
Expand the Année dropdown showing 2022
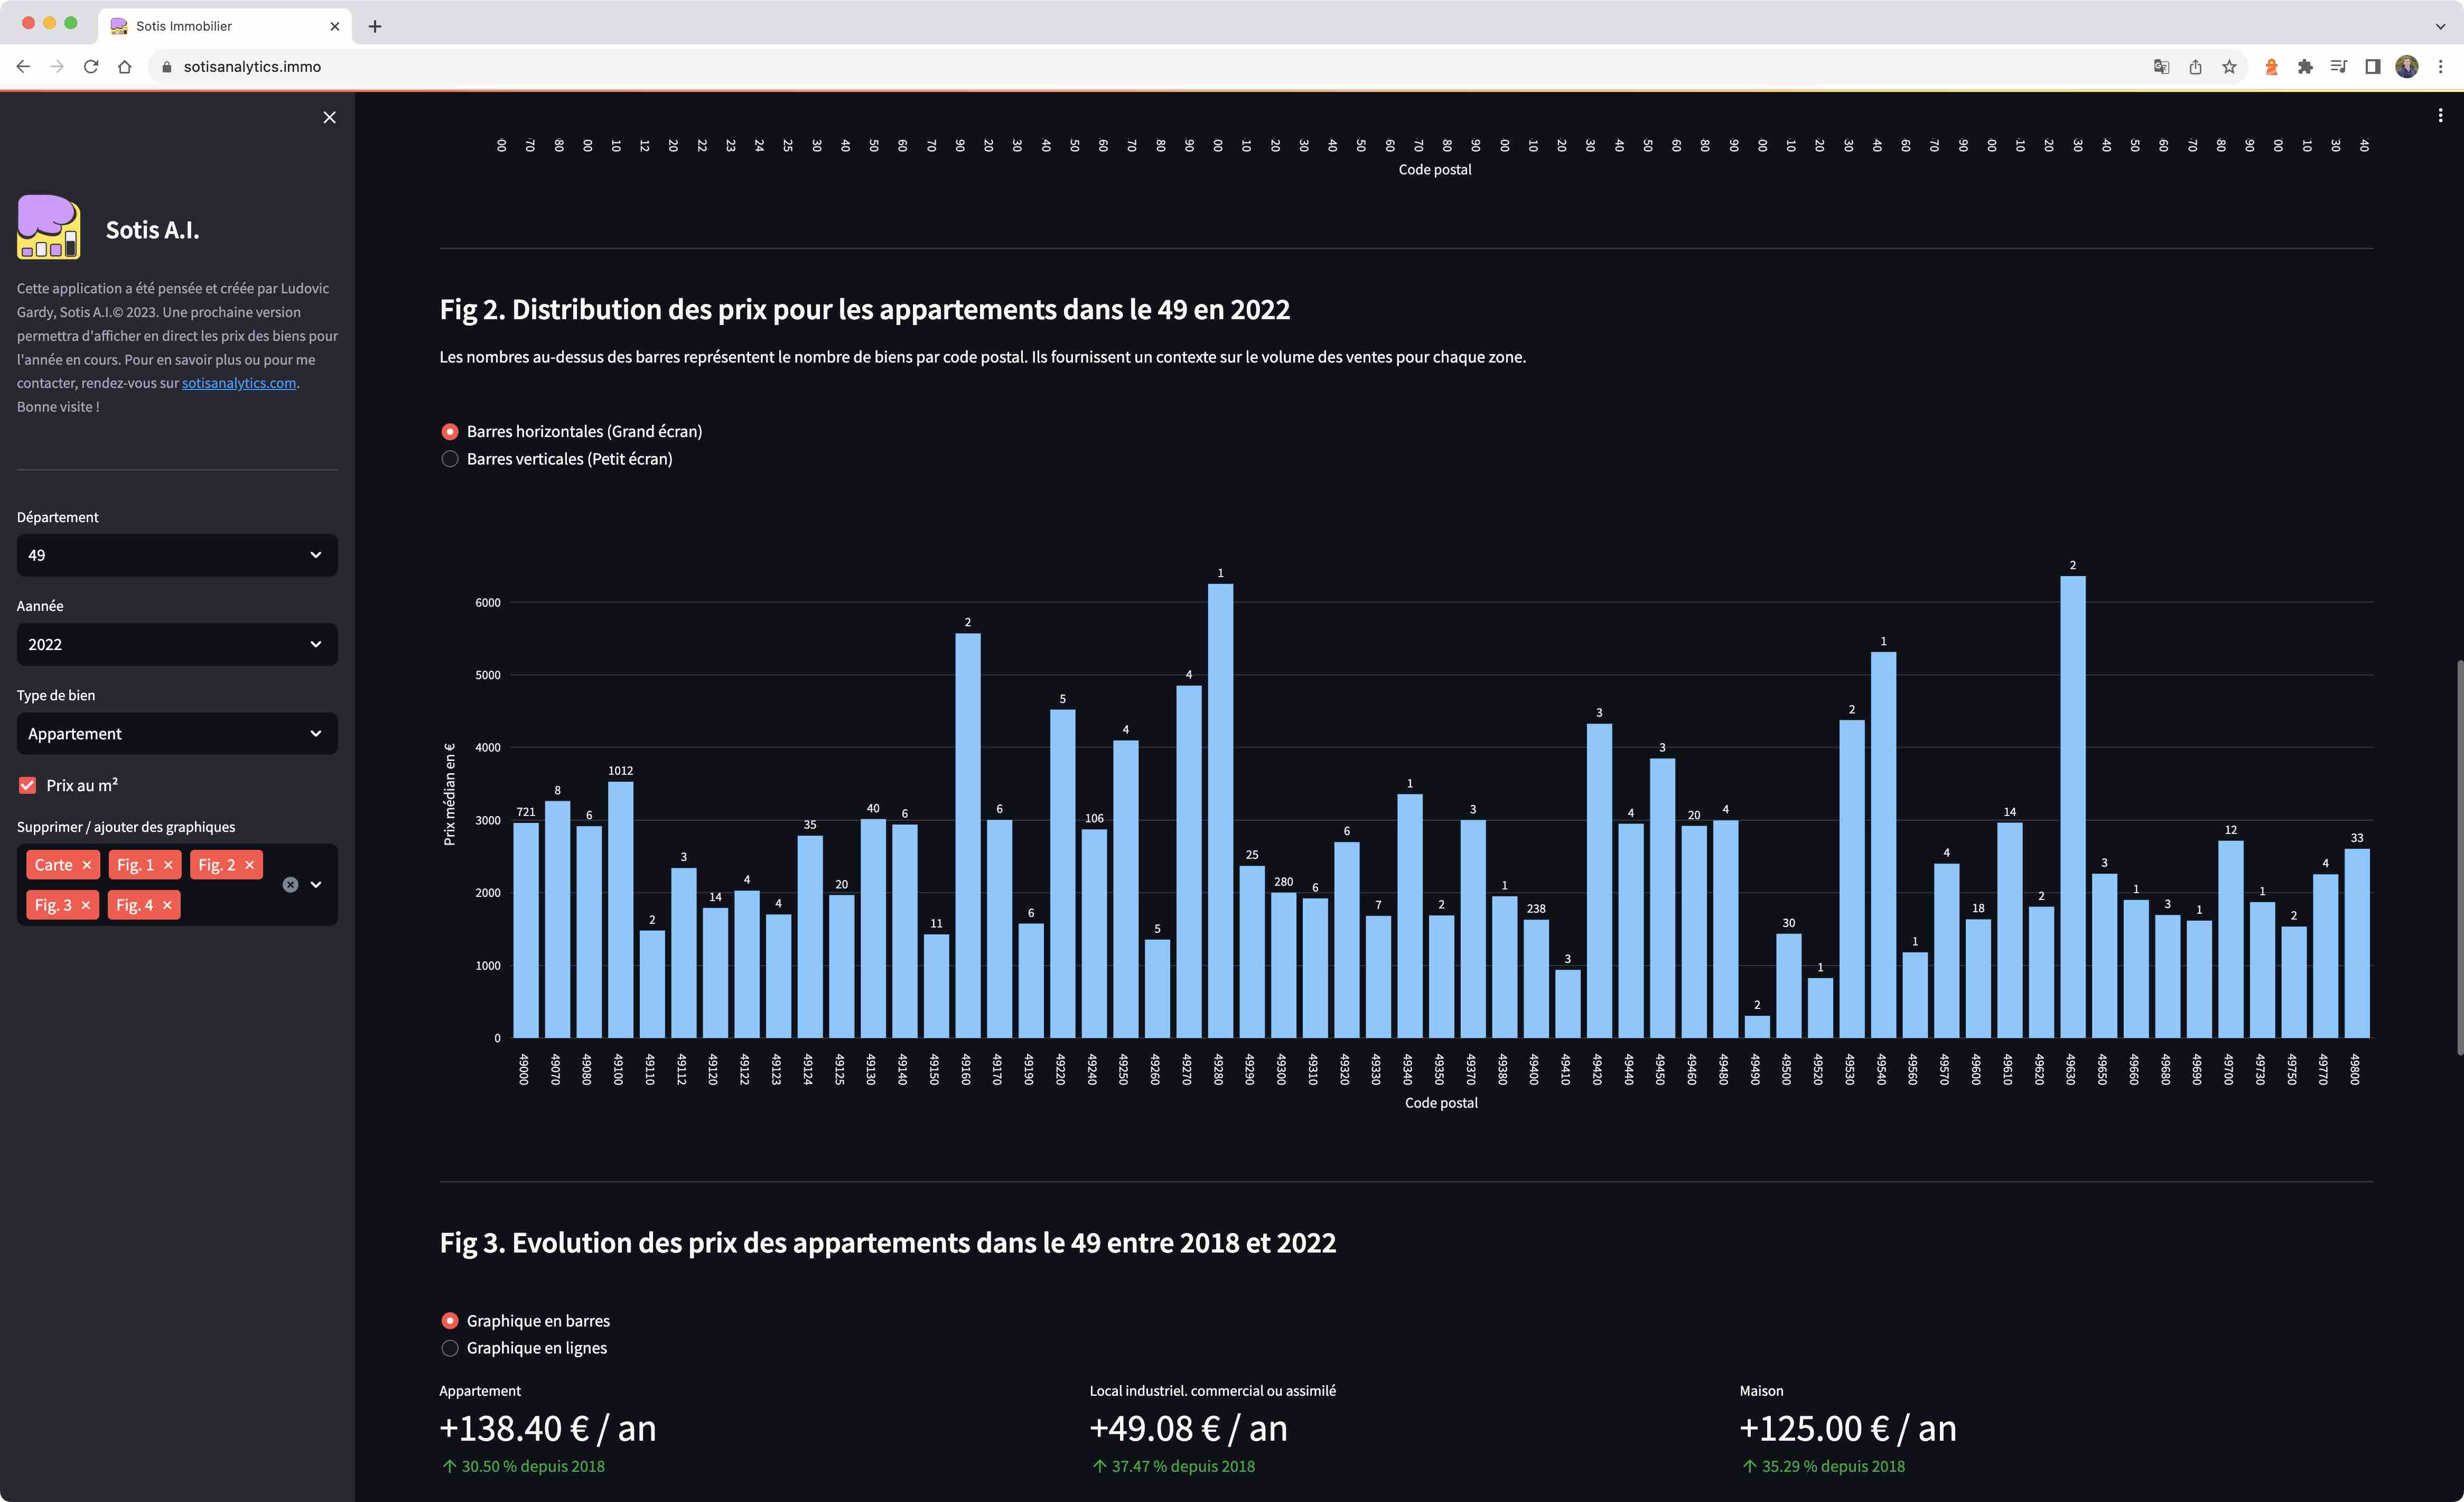coord(177,644)
